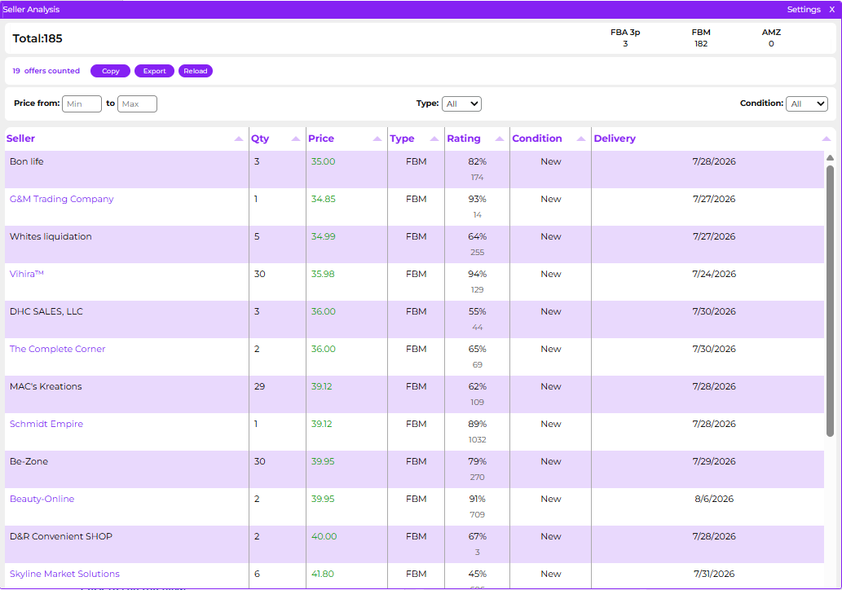Click the 94% rating for Vihira
The image size is (842, 590).
tap(477, 274)
